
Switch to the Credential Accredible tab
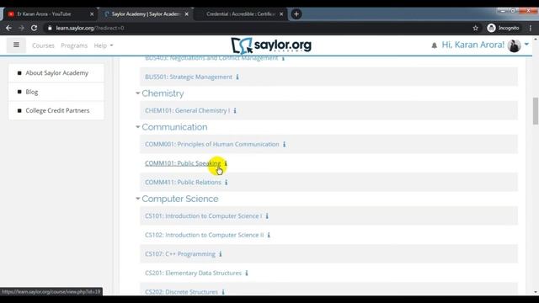241,14
